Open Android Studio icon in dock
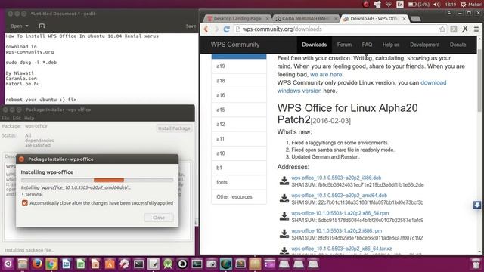This screenshot has width=484, height=272. [168, 264]
